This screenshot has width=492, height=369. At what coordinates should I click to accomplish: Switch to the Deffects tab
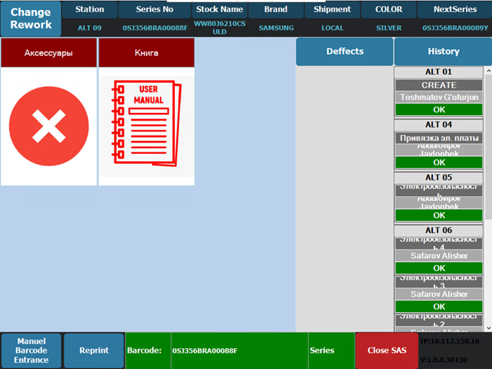pyautogui.click(x=344, y=52)
